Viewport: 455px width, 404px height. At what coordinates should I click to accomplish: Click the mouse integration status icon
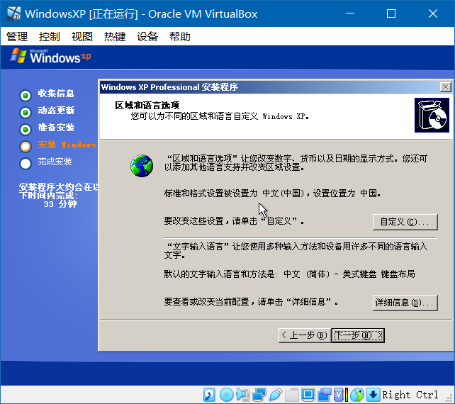357,395
